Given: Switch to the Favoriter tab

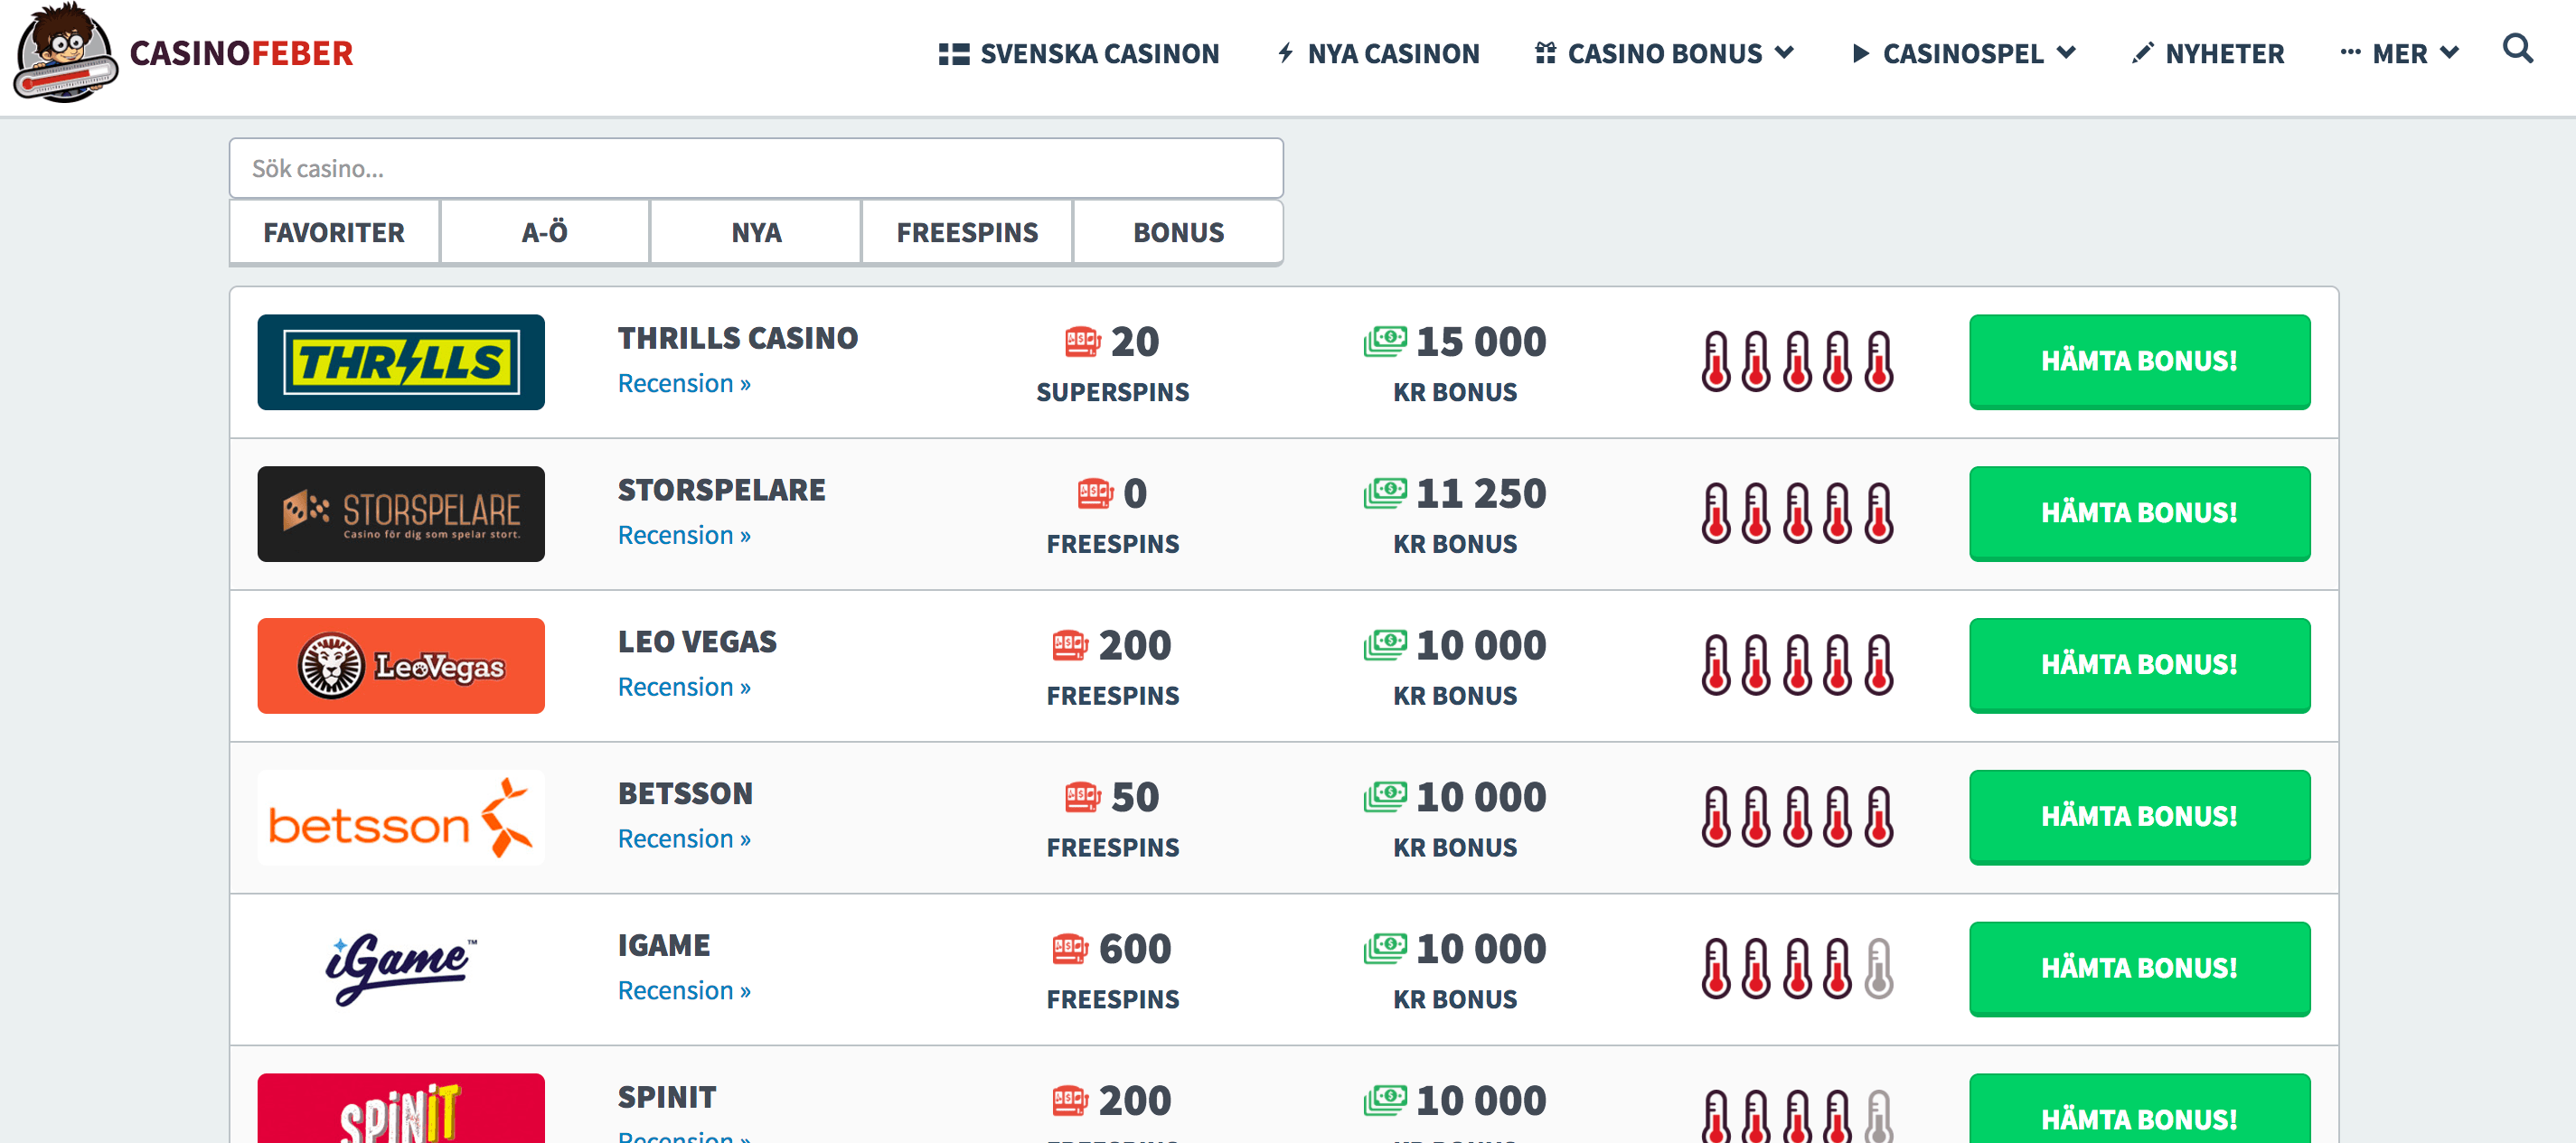Looking at the screenshot, I should (x=334, y=233).
